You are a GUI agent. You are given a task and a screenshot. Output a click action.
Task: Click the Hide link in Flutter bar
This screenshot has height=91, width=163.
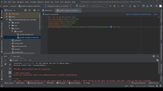click(x=156, y=14)
